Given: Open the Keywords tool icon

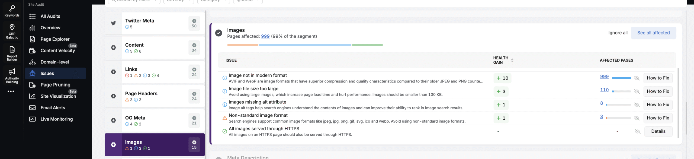Looking at the screenshot, I should coord(12,9).
